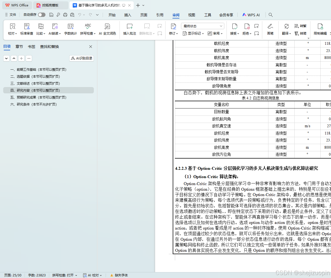Open the 审阅 pane dropdown in ribbon
Viewport: 331px width, 278px height.
[x=215, y=33]
